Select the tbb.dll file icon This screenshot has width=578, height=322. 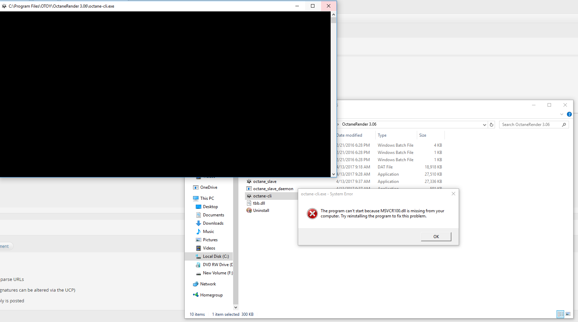point(249,203)
